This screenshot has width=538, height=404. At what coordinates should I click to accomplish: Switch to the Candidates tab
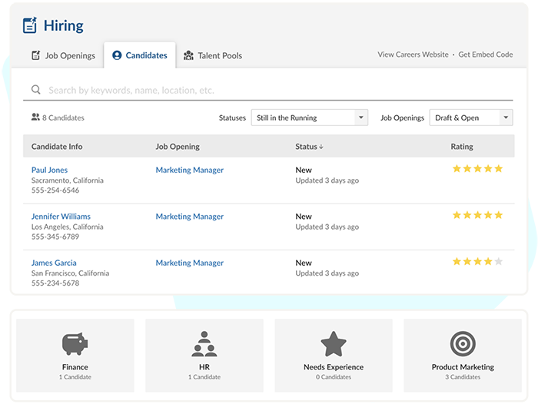[140, 55]
